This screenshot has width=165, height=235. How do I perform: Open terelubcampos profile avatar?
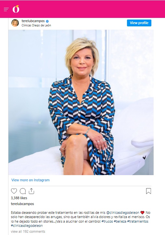pyautogui.click(x=15, y=23)
